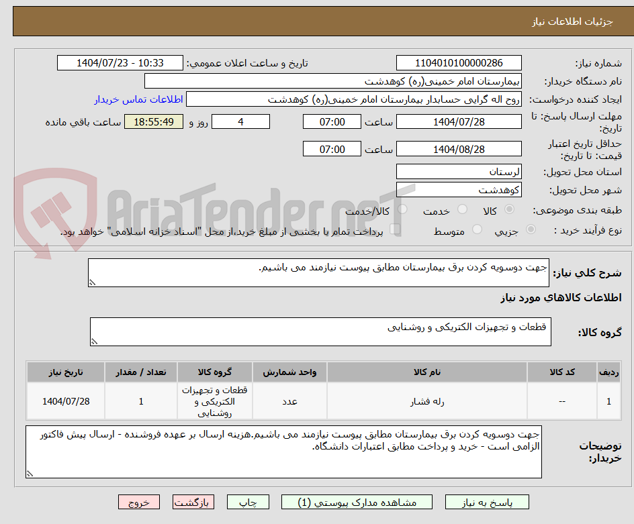
Task: Click the روز field showing 4
Action: pos(240,121)
